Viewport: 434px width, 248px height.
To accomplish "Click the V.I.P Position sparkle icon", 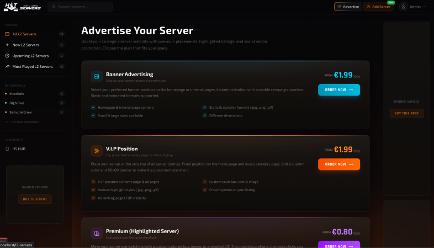I will [97, 151].
